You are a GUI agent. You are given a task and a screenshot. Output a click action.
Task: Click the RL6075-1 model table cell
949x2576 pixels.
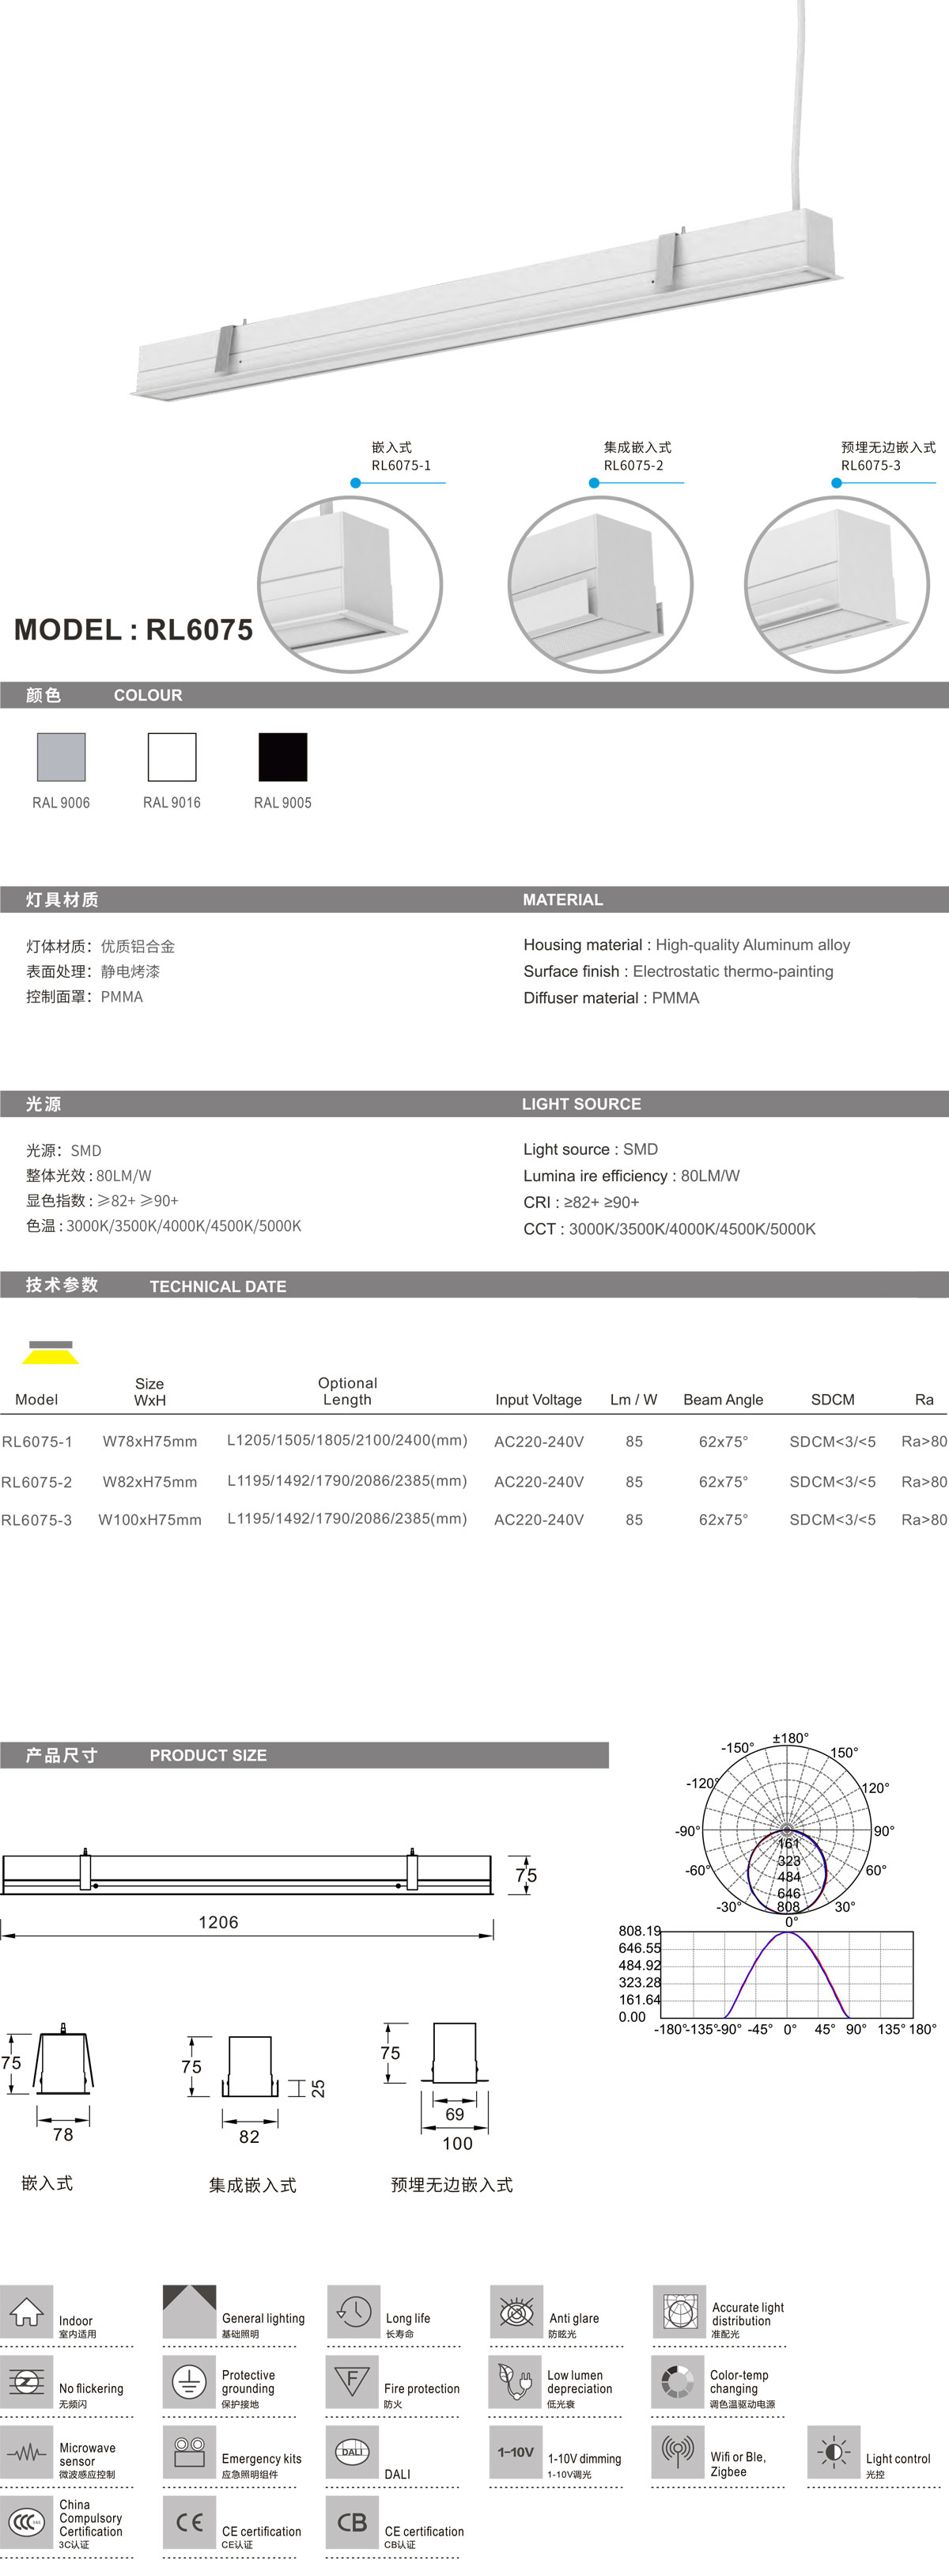(37, 1442)
